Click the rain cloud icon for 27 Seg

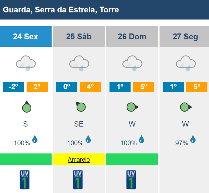point(186,63)
